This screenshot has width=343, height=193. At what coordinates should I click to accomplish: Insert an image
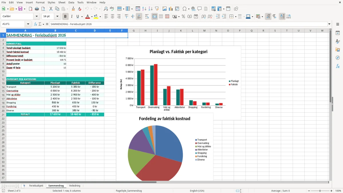(x=165, y=9)
